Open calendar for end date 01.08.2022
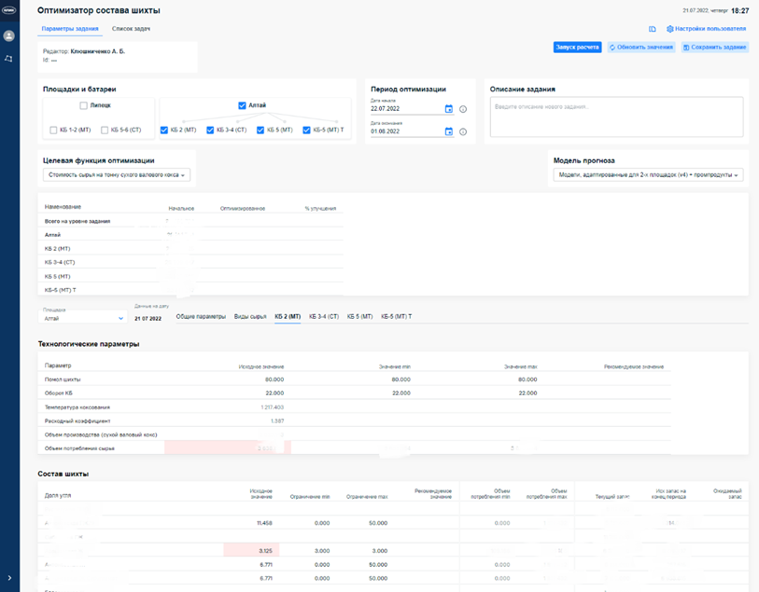This screenshot has height=592, width=759. (449, 131)
